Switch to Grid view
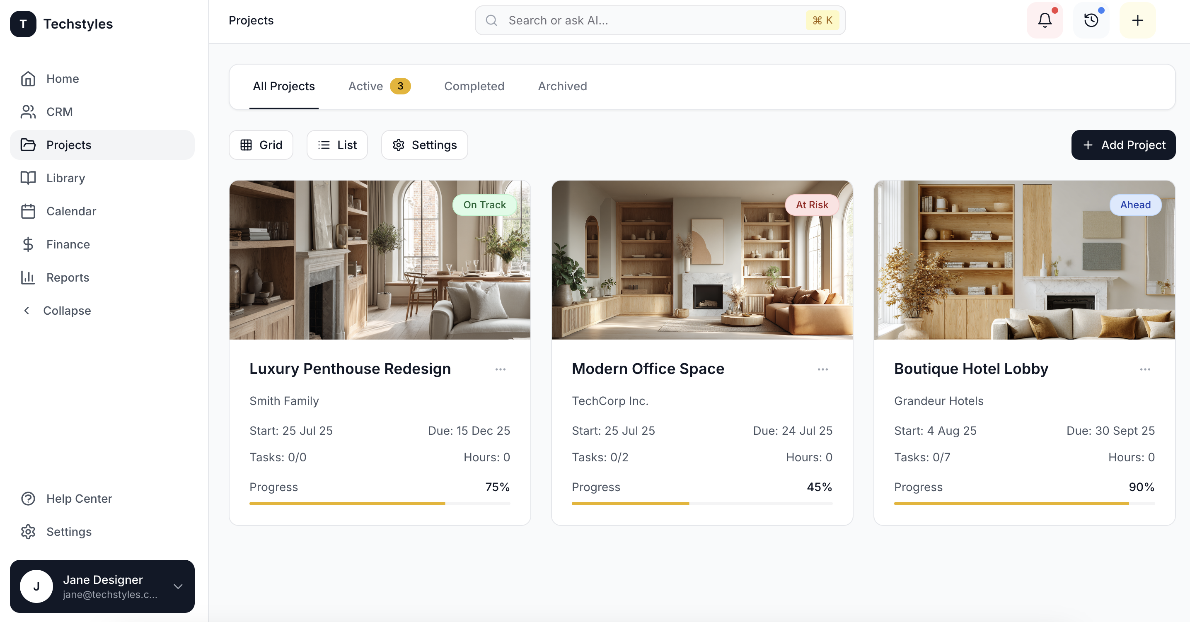 (x=261, y=145)
